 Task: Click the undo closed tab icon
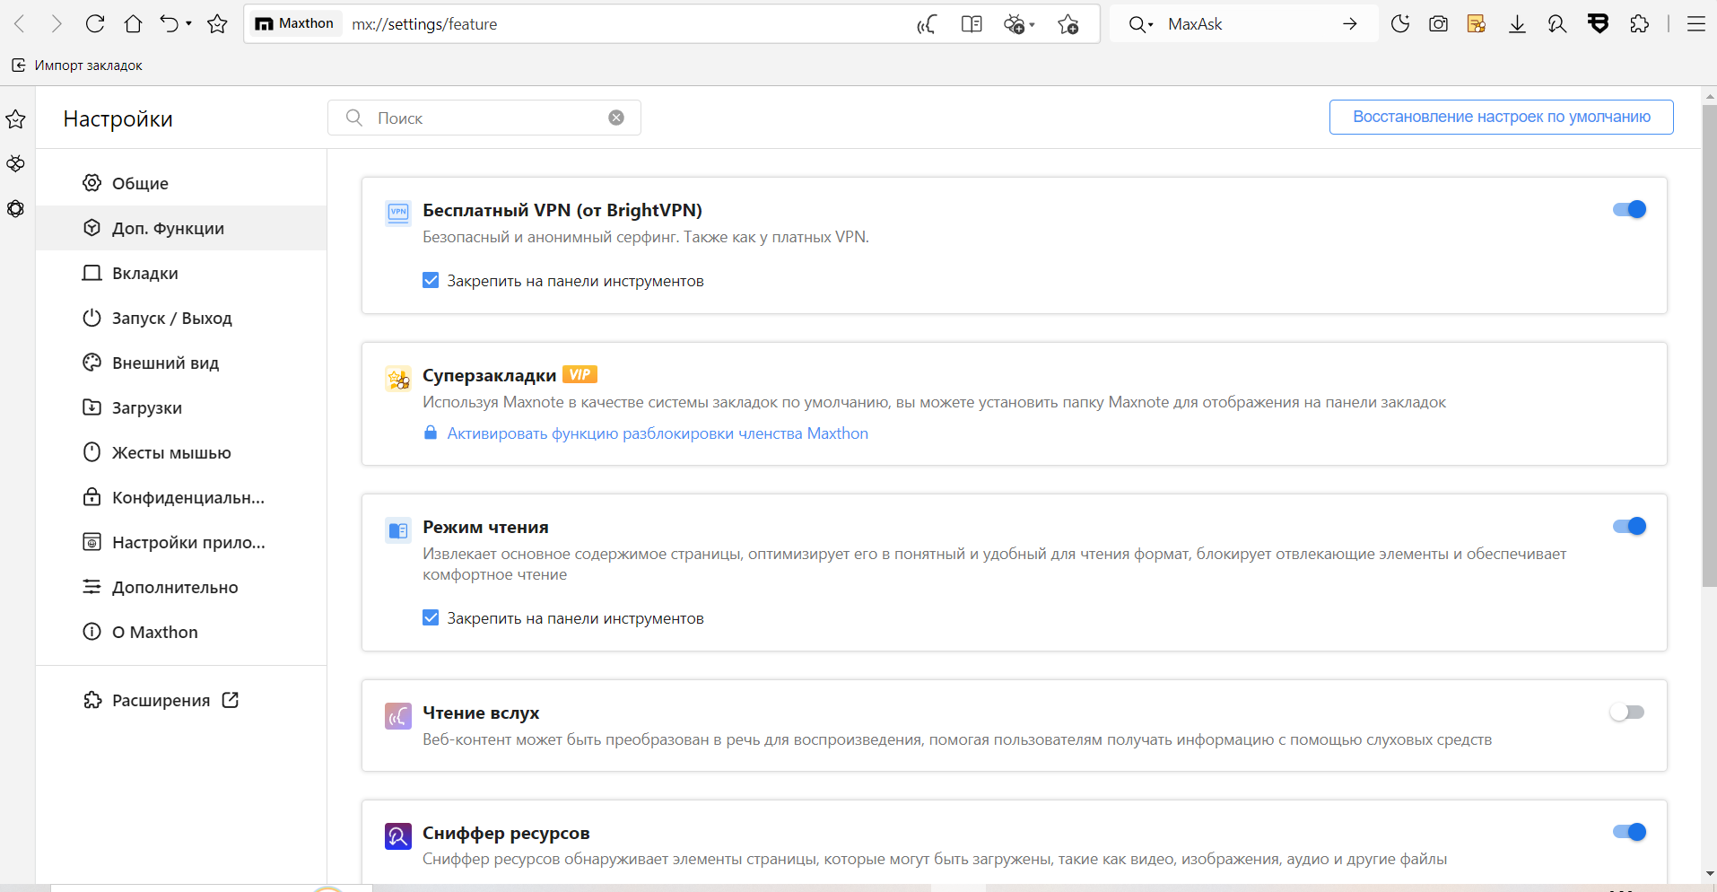tap(169, 24)
